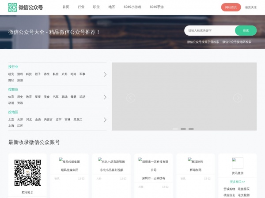The width and height of the screenshot is (265, 198).
Task: Go to 6949小游戏 menu link
Action: [x=132, y=7]
